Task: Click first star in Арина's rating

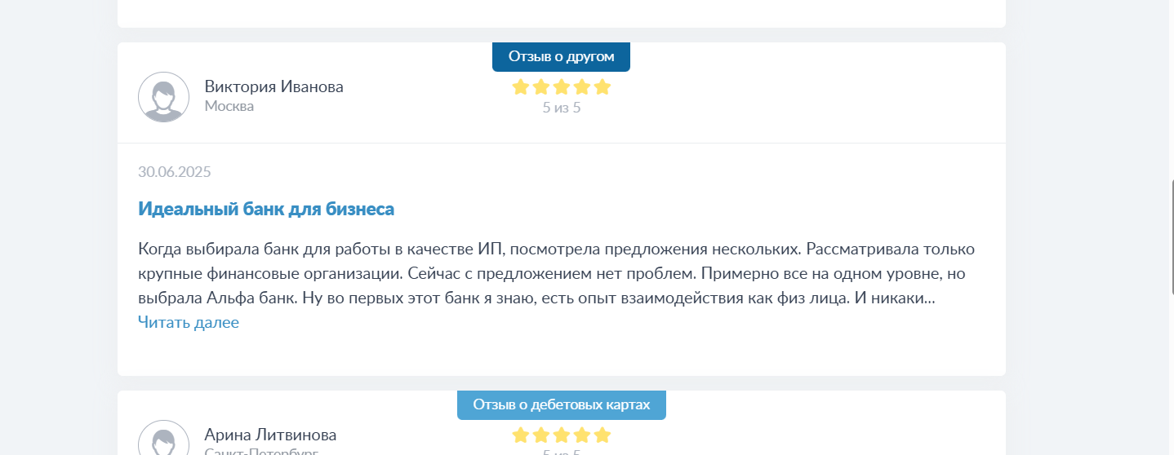Action: coord(521,435)
